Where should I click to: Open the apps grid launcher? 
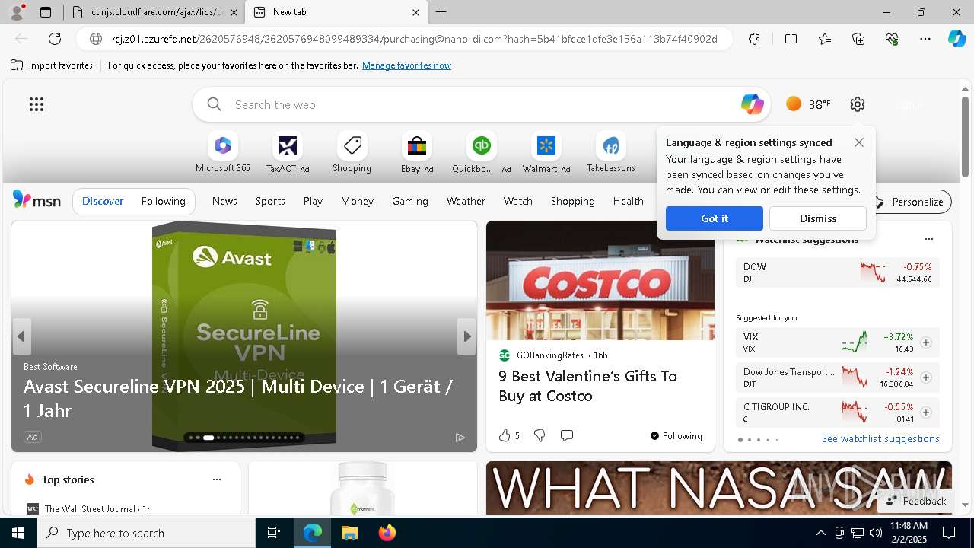pos(37,104)
